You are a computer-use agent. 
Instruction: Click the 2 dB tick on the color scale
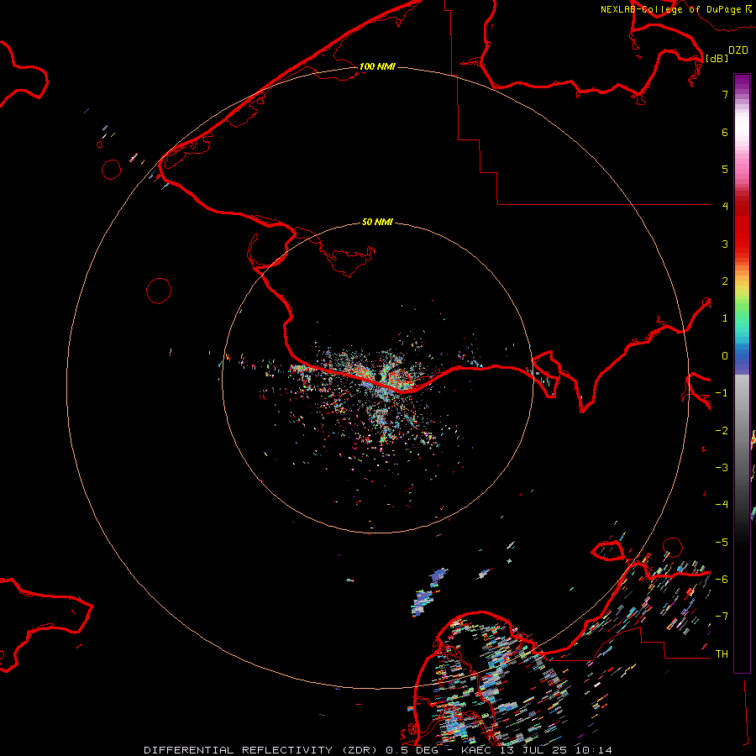tap(725, 281)
